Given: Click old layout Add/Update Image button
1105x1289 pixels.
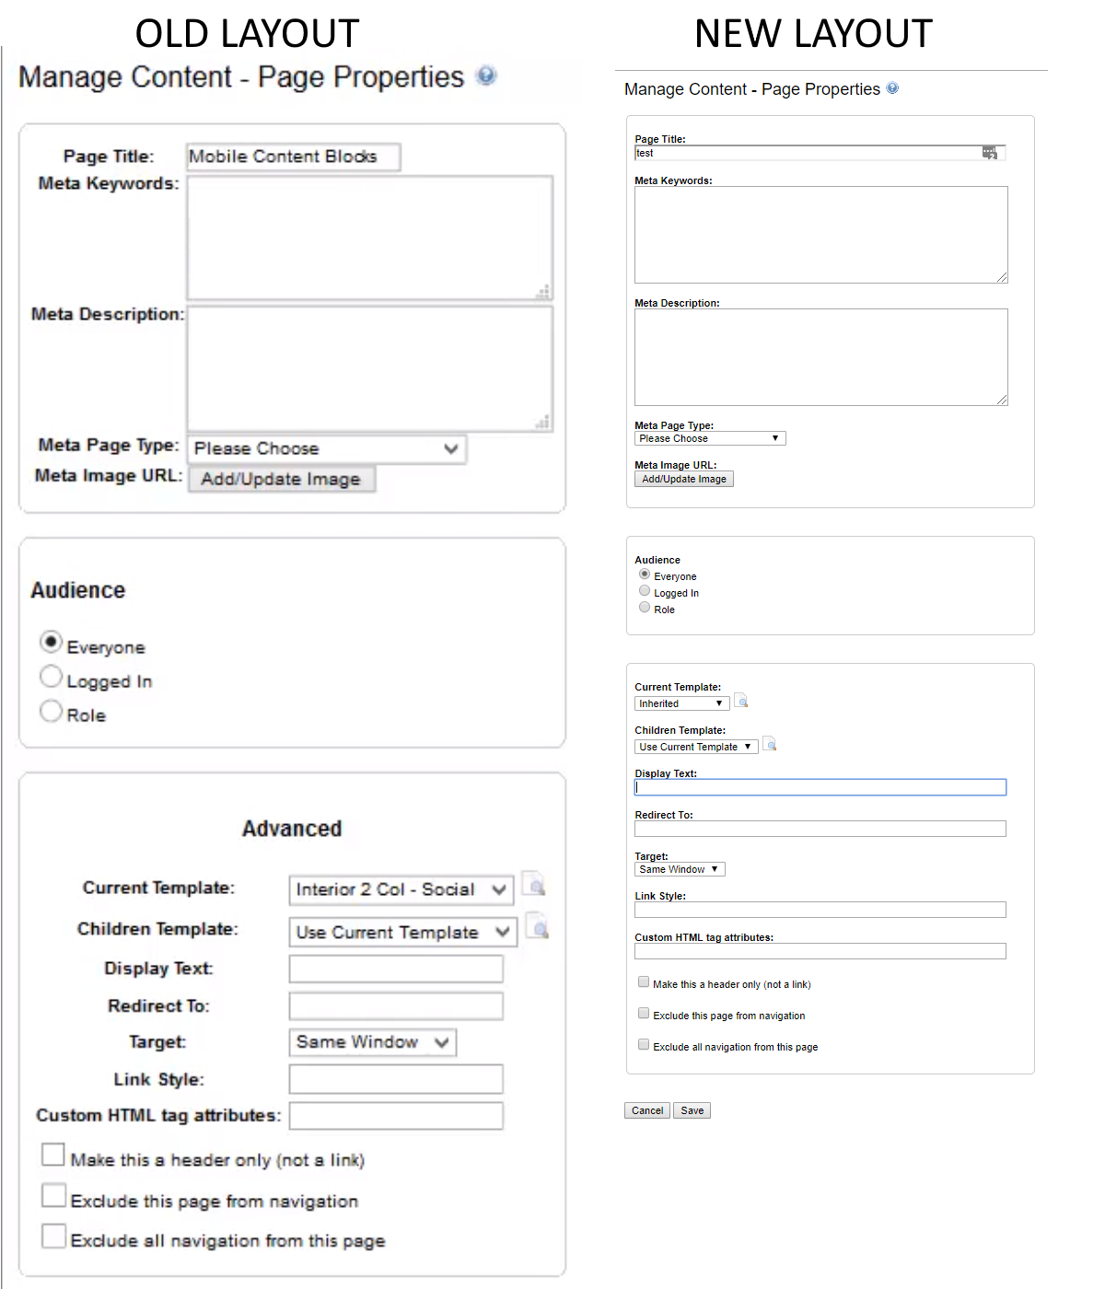Looking at the screenshot, I should point(281,480).
